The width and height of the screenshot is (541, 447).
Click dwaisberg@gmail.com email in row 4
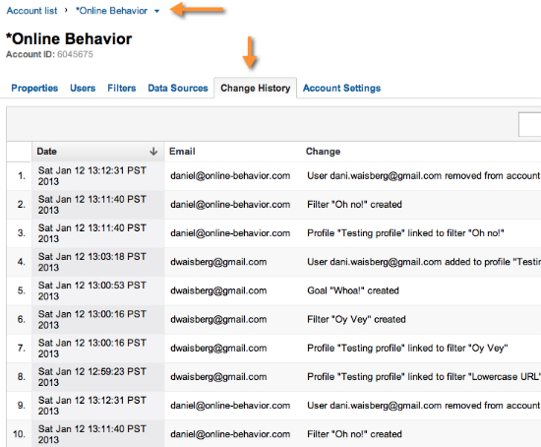(x=218, y=262)
